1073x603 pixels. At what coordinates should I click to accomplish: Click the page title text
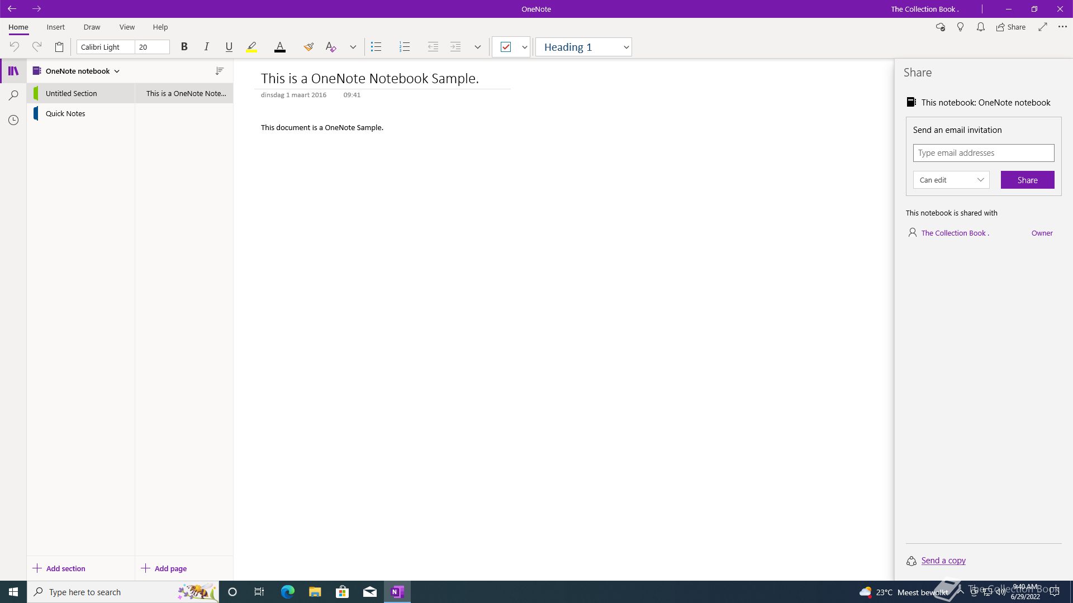(x=370, y=78)
